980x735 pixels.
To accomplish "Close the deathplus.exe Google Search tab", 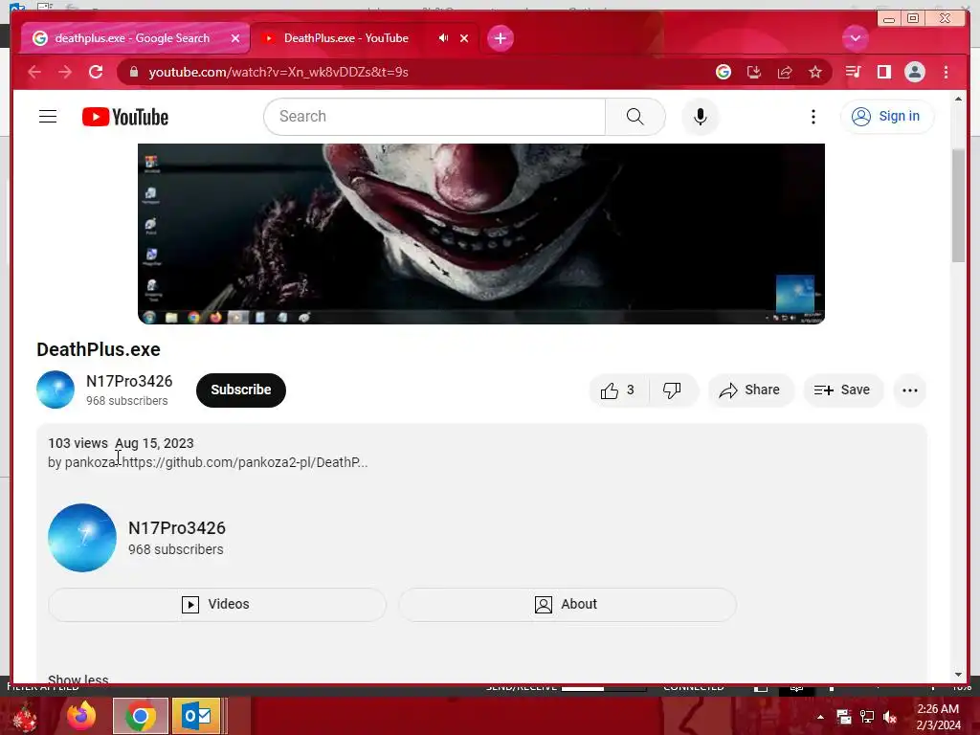I will pyautogui.click(x=235, y=38).
